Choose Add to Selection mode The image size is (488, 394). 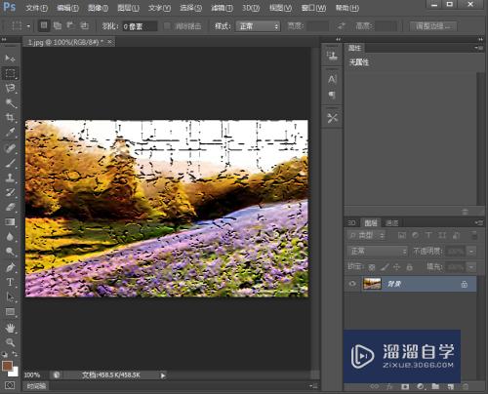click(x=58, y=25)
